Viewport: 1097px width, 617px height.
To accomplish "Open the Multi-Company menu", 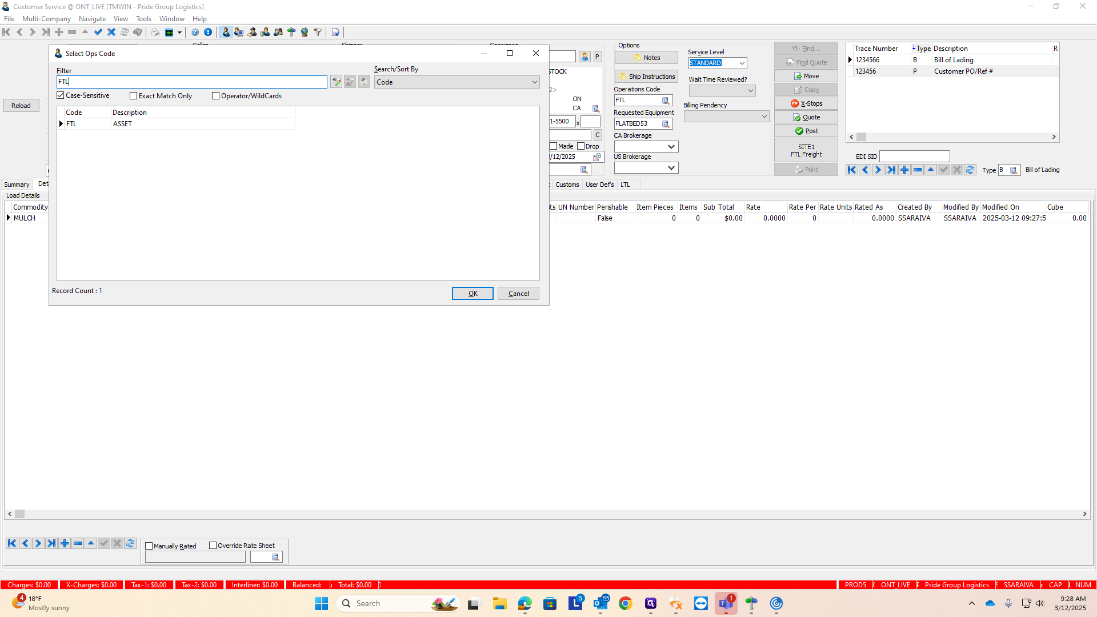I will 46,19.
